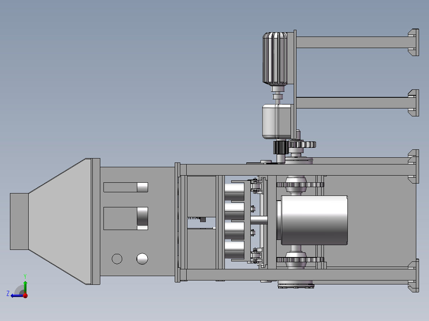This screenshot has width=429, height=321.
Task: Select the larger lower rectangular window on the panel
Action: (x=126, y=218)
